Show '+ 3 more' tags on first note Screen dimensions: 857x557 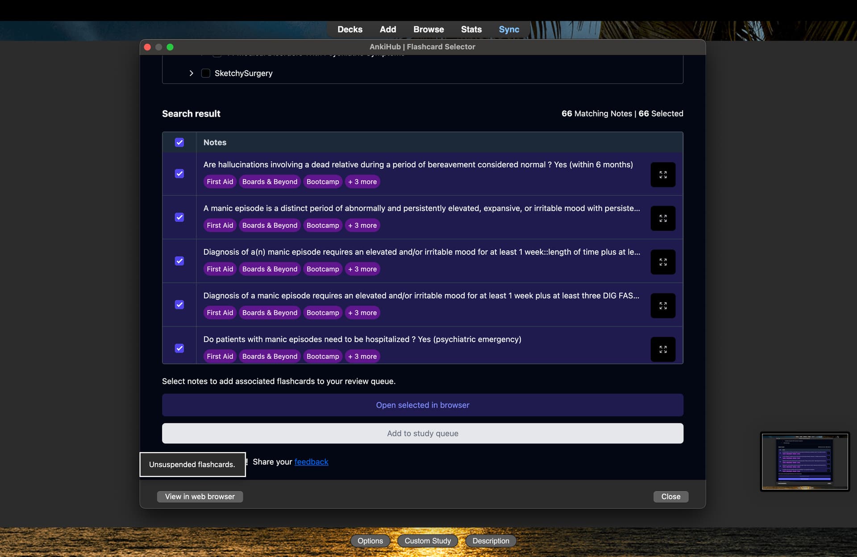[x=362, y=182]
